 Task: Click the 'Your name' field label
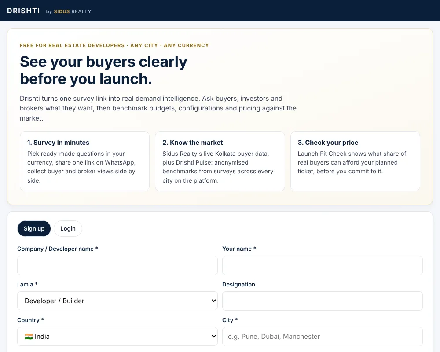pyautogui.click(x=239, y=249)
